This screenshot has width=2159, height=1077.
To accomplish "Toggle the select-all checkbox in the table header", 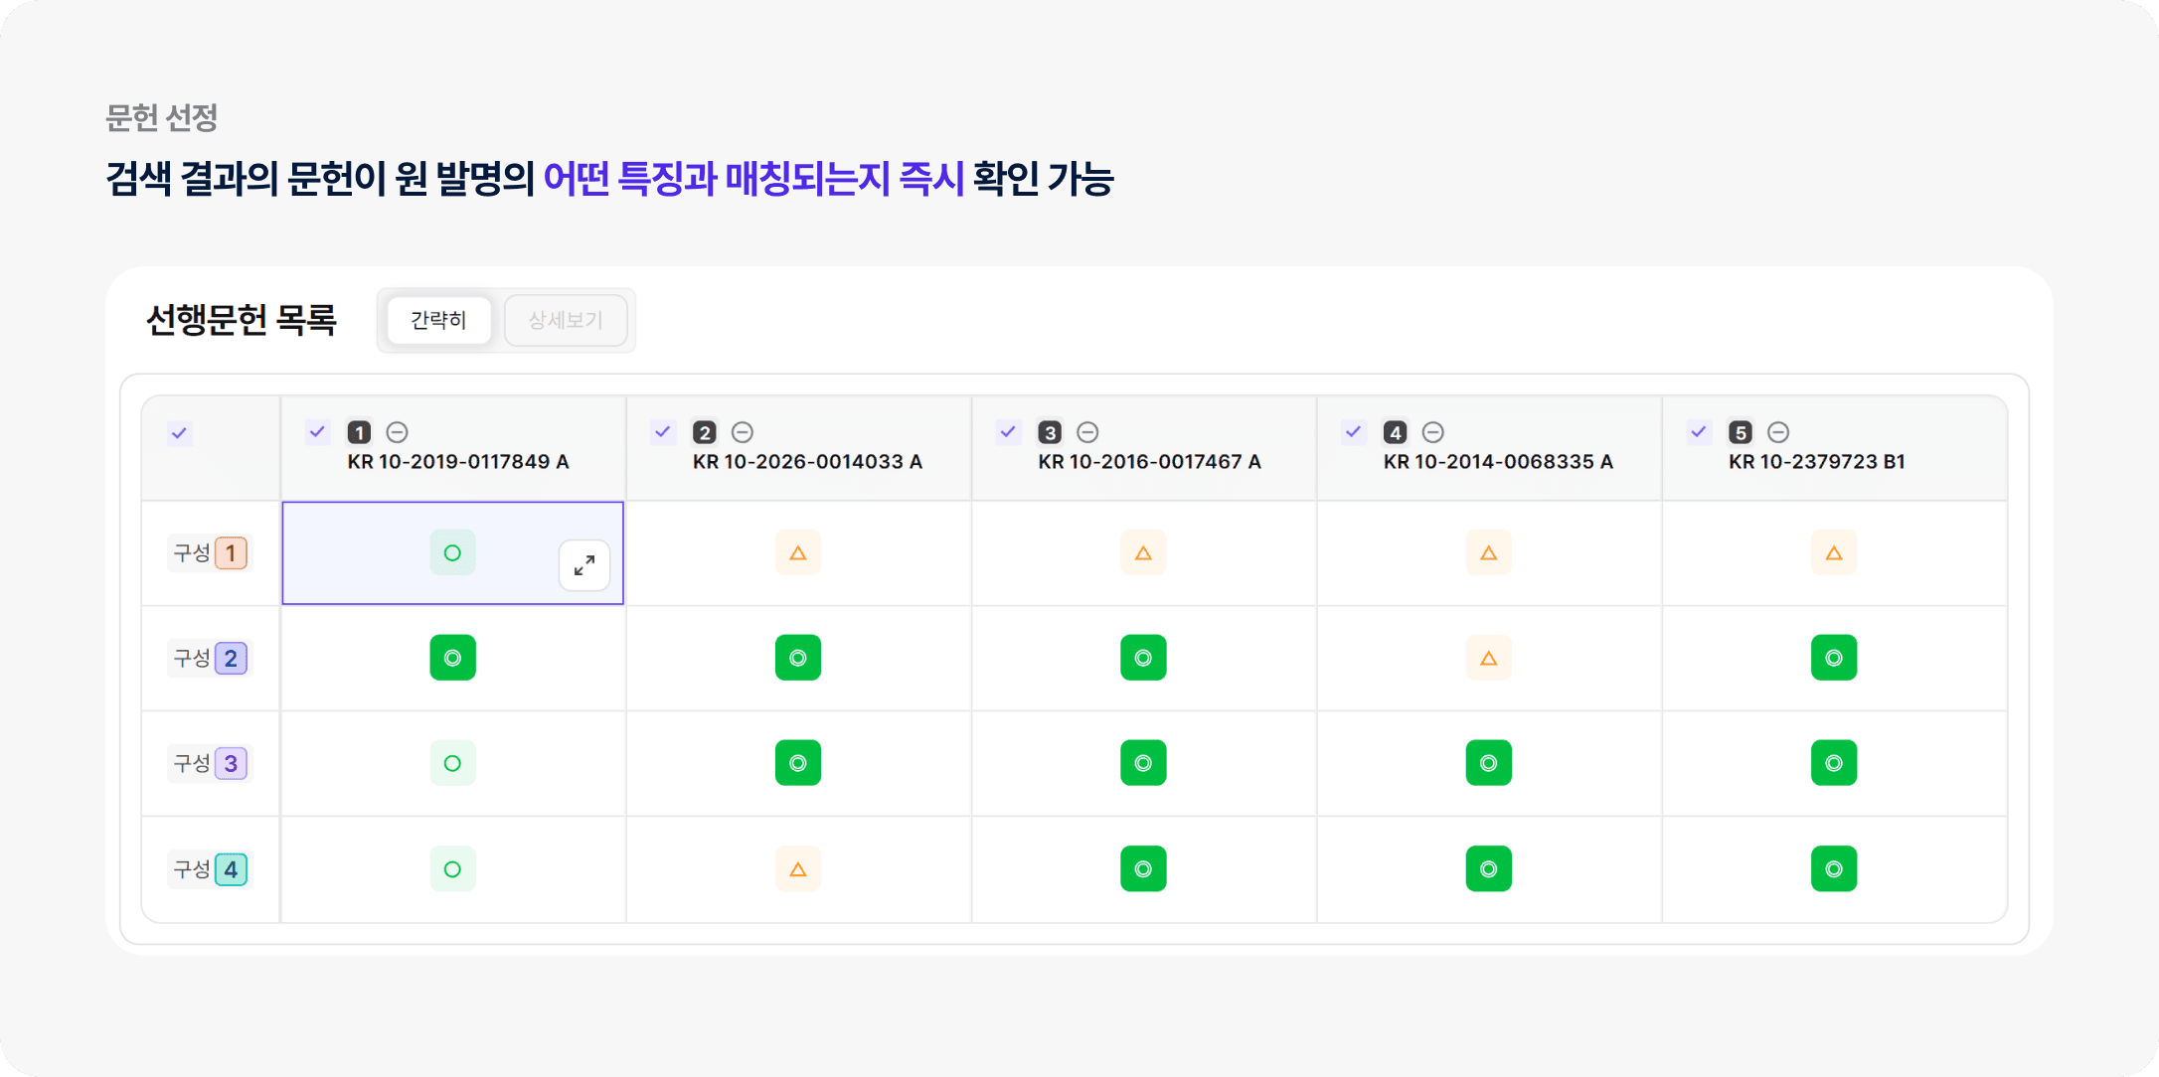I will coord(179,433).
